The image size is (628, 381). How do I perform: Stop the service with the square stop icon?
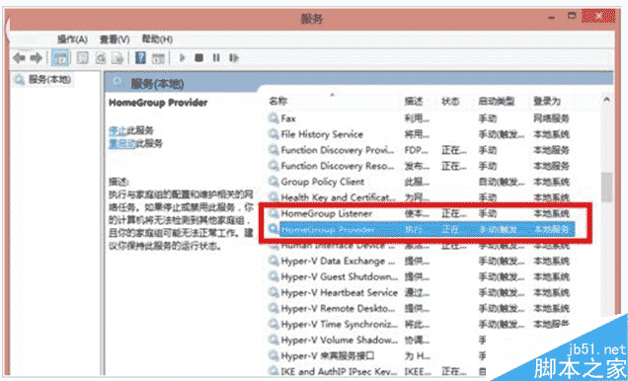click(198, 58)
